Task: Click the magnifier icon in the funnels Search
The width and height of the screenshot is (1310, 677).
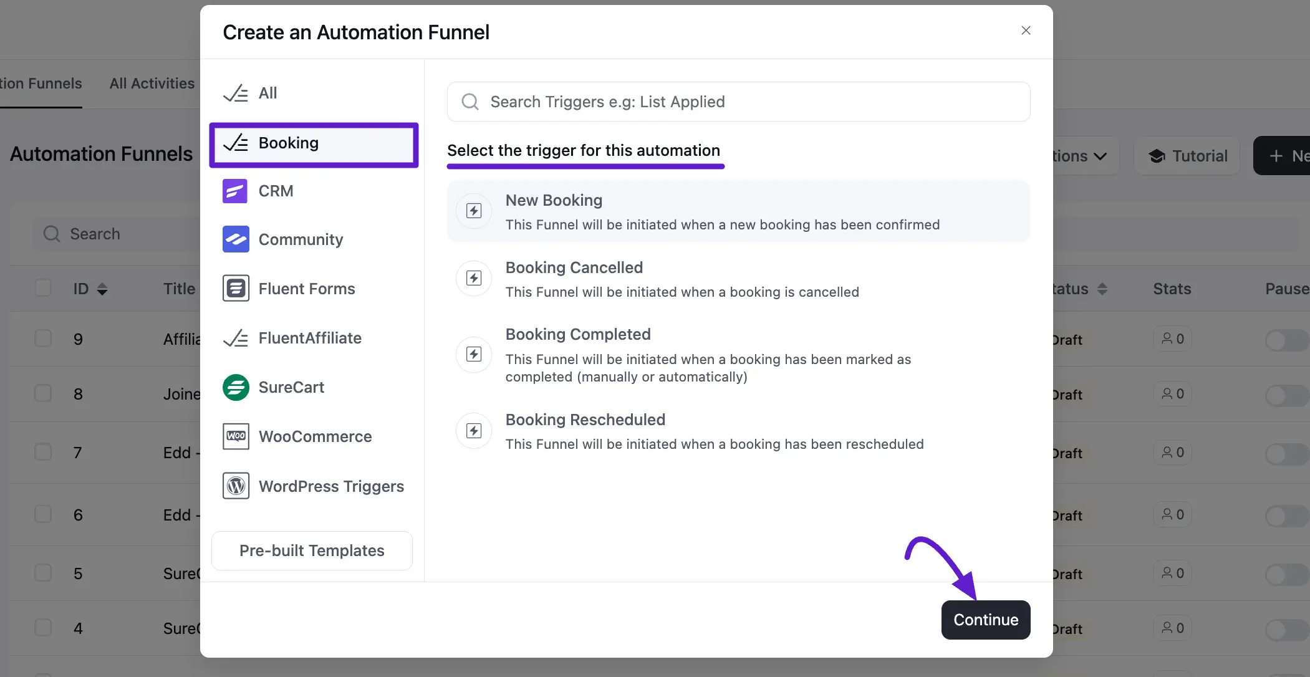Action: (x=52, y=234)
